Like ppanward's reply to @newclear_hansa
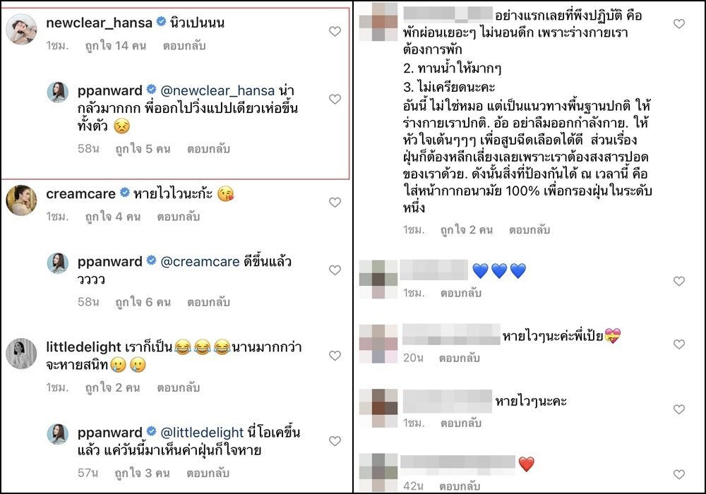Viewport: 706px width, 494px height. [x=335, y=99]
